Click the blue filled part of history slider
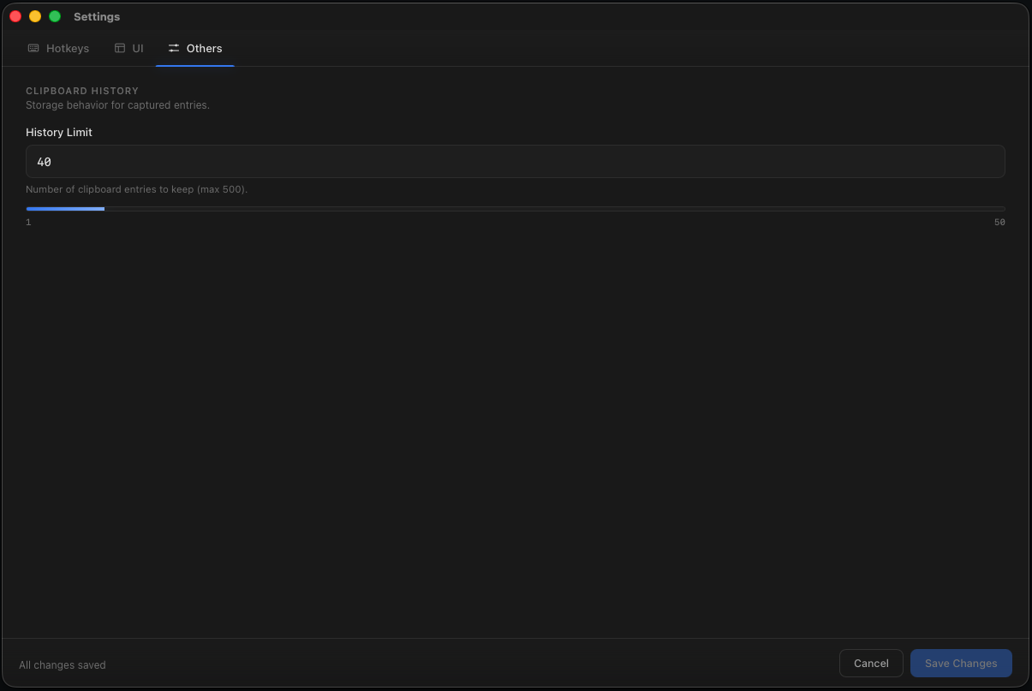Viewport: 1032px width, 691px height. 65,209
